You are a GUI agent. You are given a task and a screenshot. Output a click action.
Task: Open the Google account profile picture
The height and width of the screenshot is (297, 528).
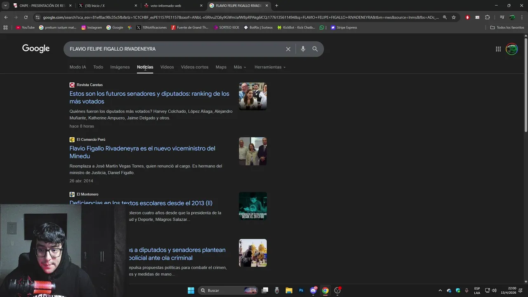(x=511, y=49)
